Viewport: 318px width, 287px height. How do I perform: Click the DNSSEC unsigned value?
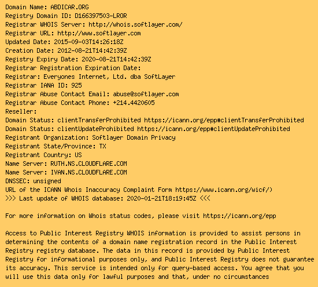(47, 181)
